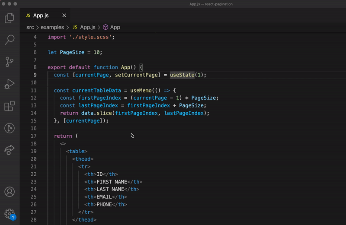Open the Explorer view in activity bar

pyautogui.click(x=10, y=18)
